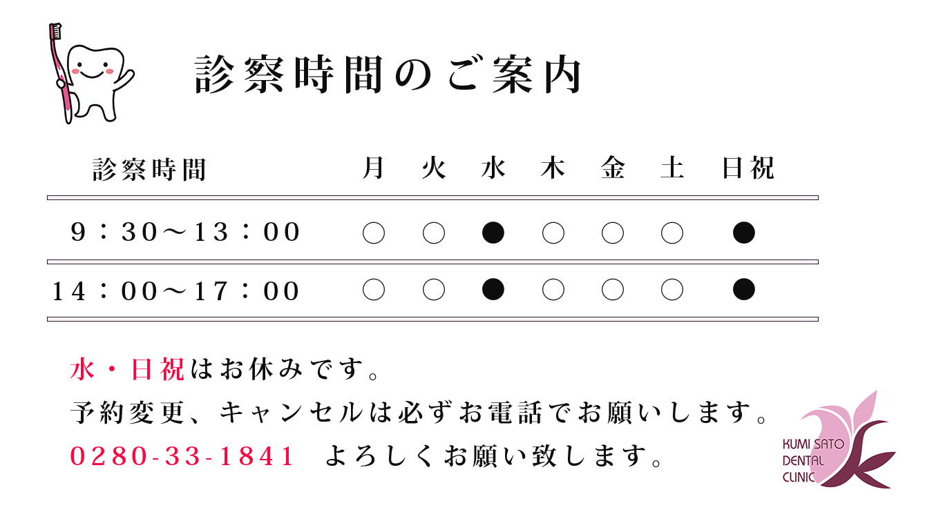Click the open circle for Thursday morning
The image size is (943, 530).
(x=553, y=233)
